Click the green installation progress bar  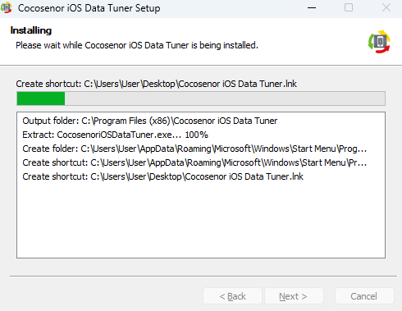(201, 98)
